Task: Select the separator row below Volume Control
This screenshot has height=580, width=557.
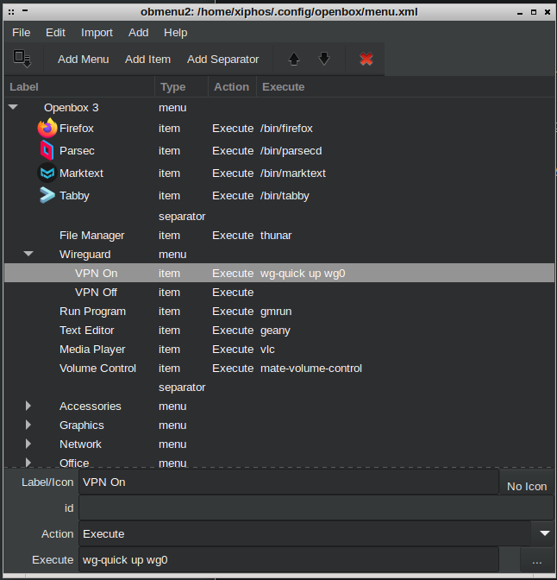Action: [x=279, y=387]
